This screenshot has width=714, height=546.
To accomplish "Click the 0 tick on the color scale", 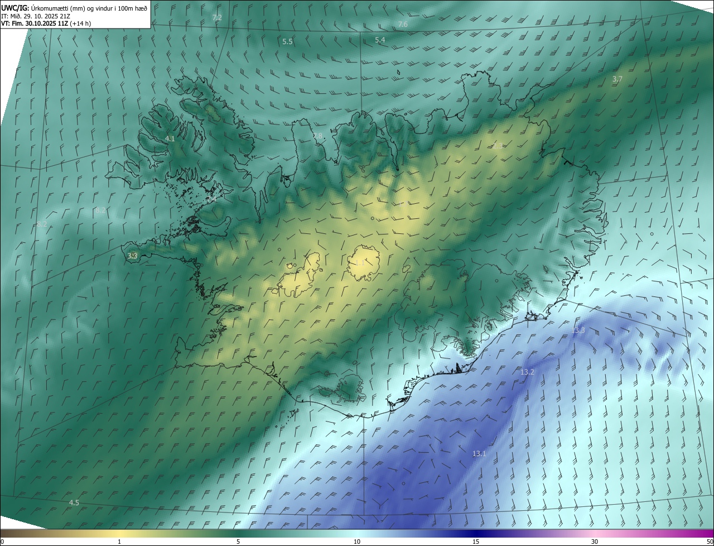I will [2, 542].
